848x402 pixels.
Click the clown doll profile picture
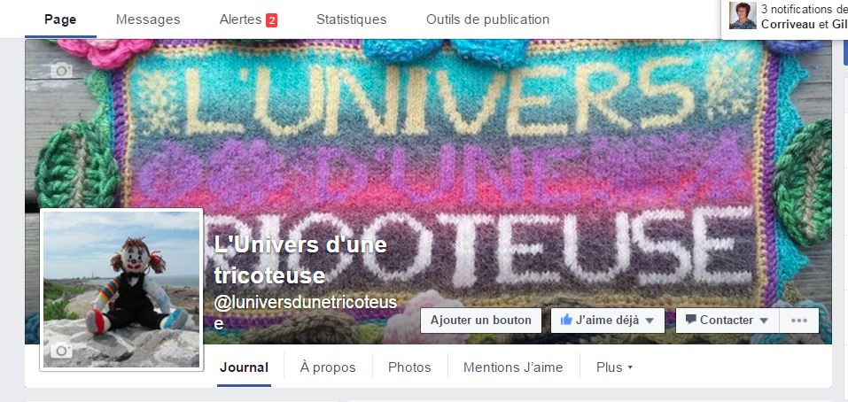pos(121,290)
